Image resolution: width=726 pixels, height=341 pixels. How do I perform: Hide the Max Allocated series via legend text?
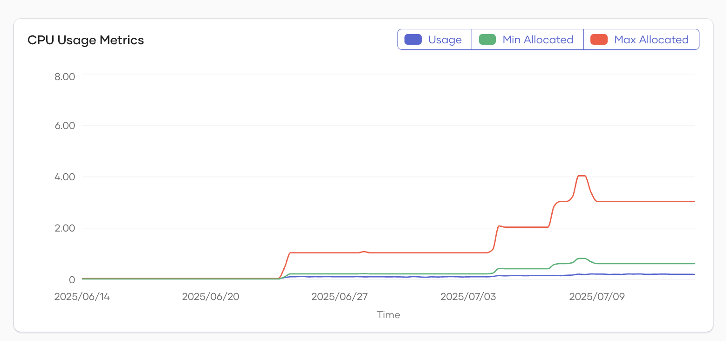tap(651, 40)
